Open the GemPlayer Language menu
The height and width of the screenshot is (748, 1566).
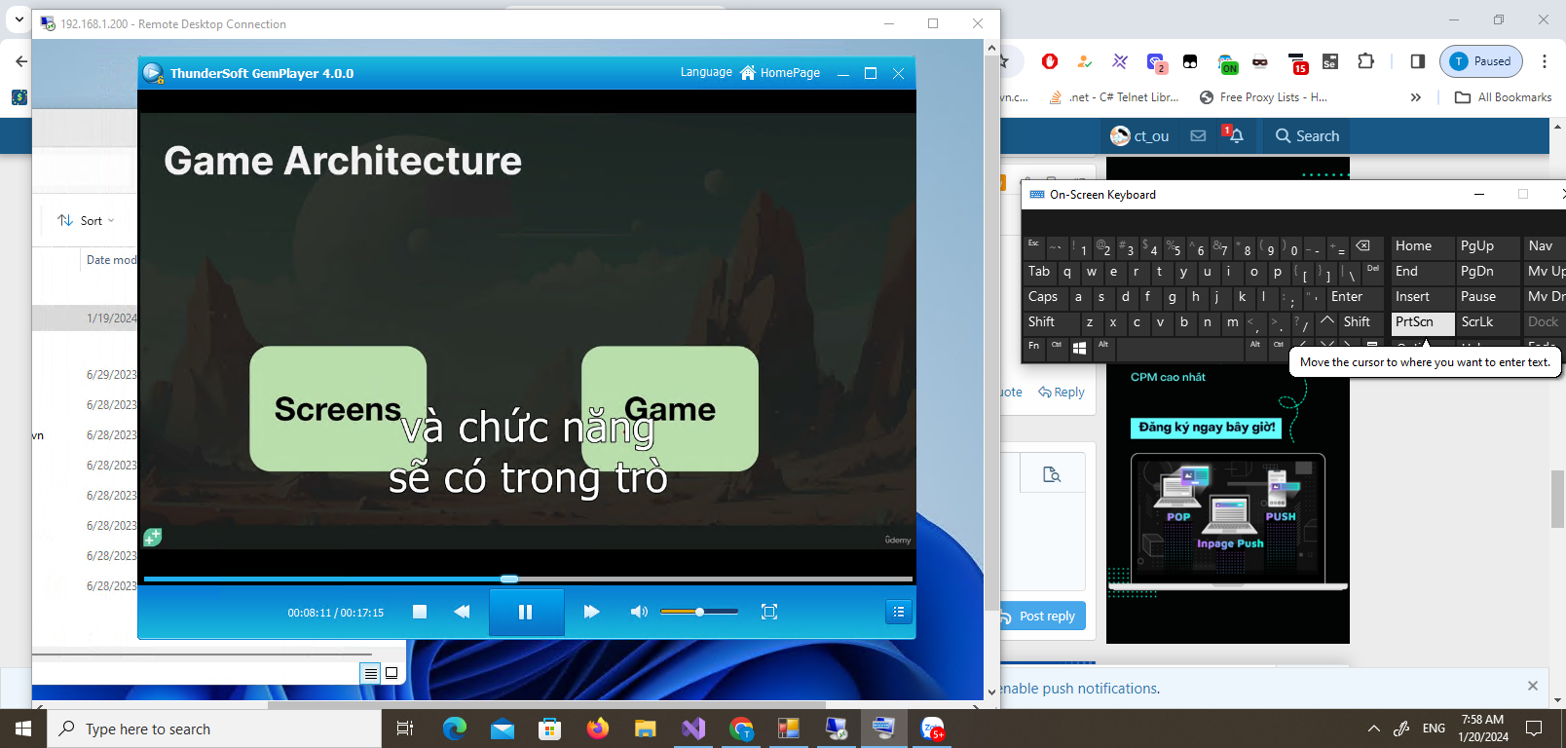pos(706,72)
